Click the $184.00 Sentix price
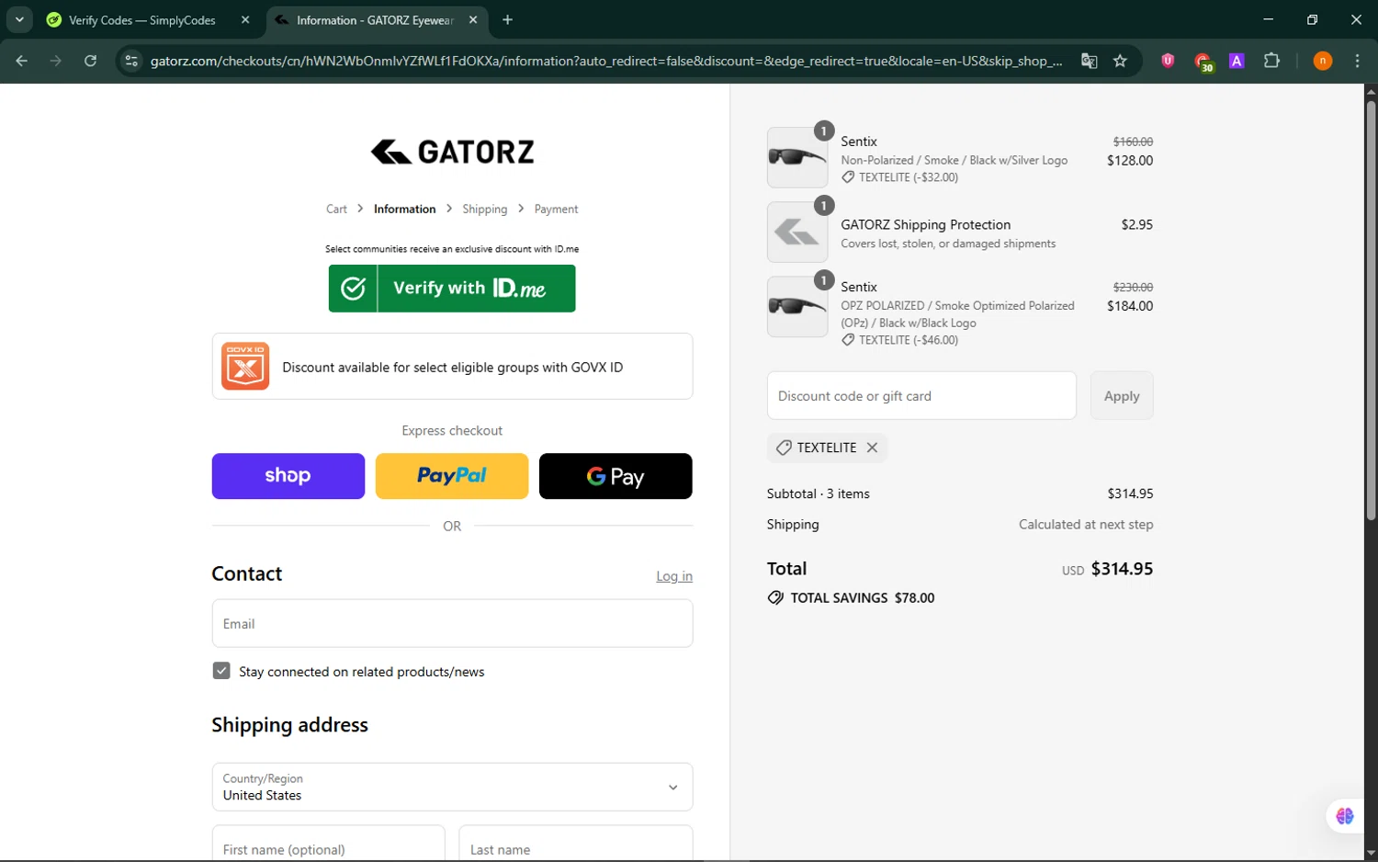The width and height of the screenshot is (1378, 862). click(x=1130, y=306)
